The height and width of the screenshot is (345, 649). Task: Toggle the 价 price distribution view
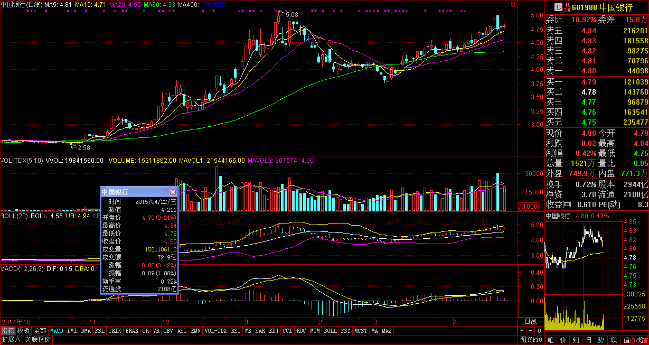click(x=563, y=340)
